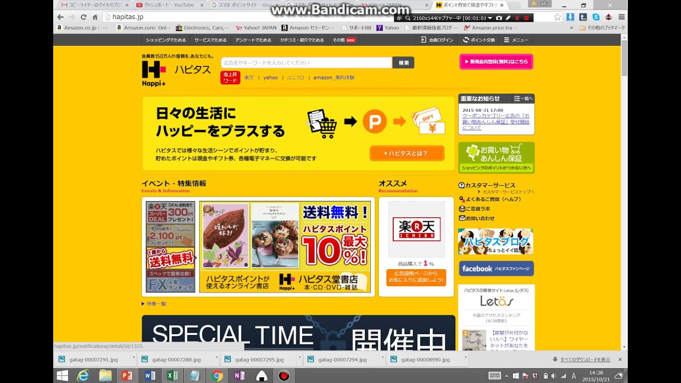
Task: Open OneNote from the taskbar
Action: point(239,376)
